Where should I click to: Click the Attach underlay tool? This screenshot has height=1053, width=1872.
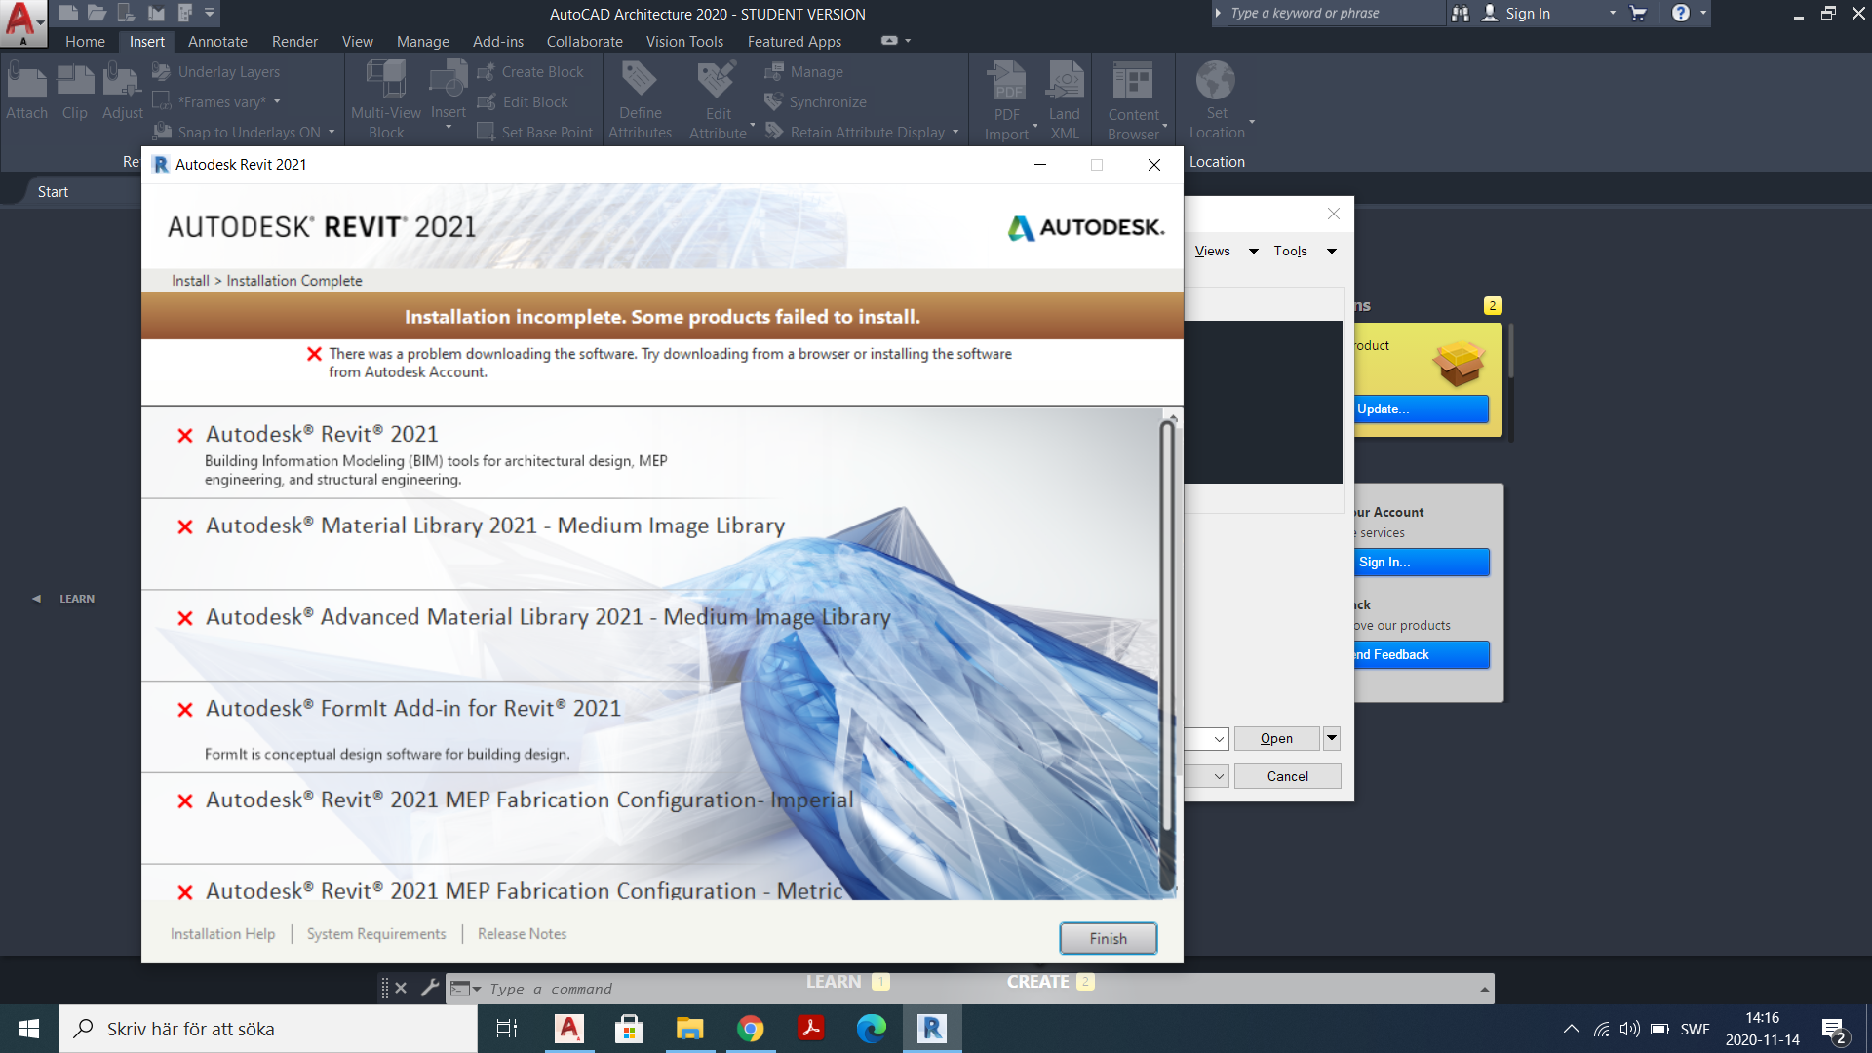(26, 91)
